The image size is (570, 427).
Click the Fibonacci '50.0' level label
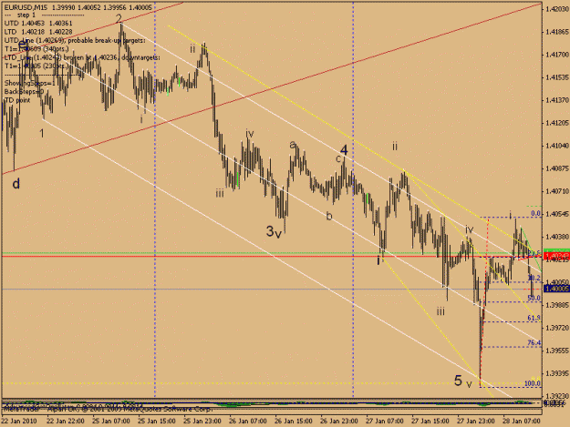[534, 299]
